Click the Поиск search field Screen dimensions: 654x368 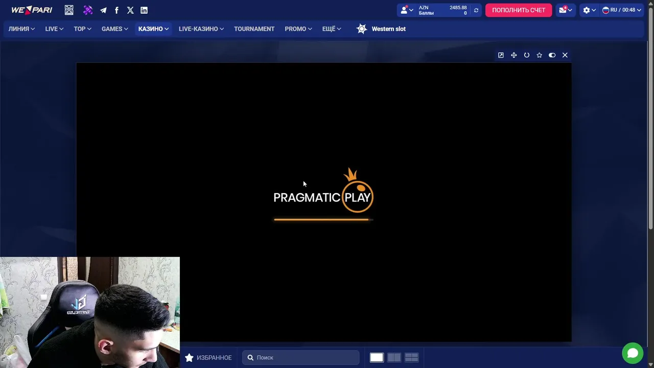click(x=301, y=358)
